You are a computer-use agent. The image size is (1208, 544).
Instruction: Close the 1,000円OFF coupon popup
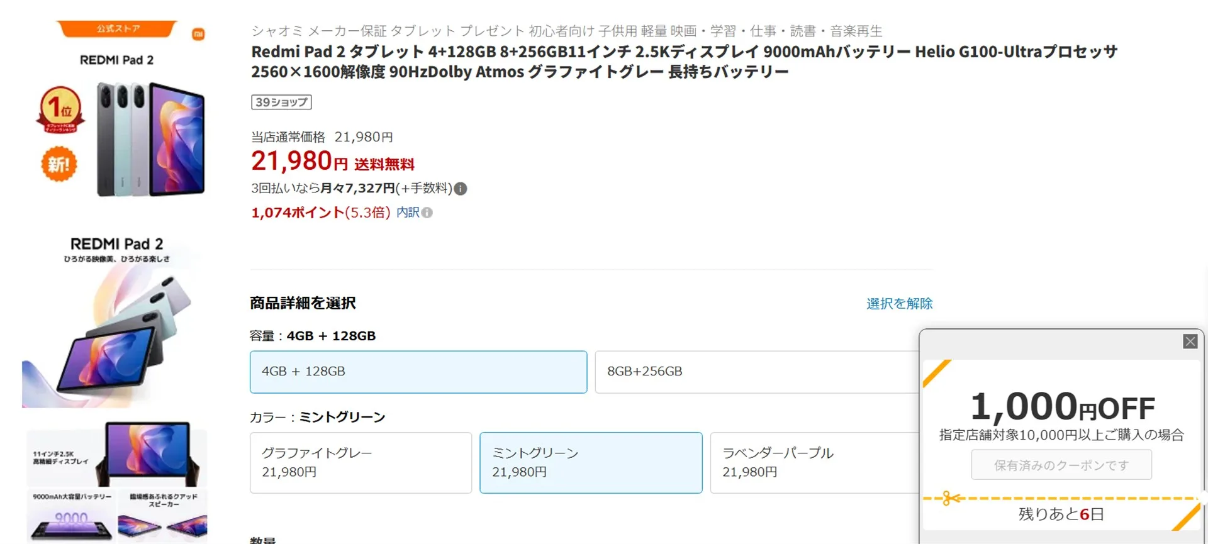(1190, 341)
